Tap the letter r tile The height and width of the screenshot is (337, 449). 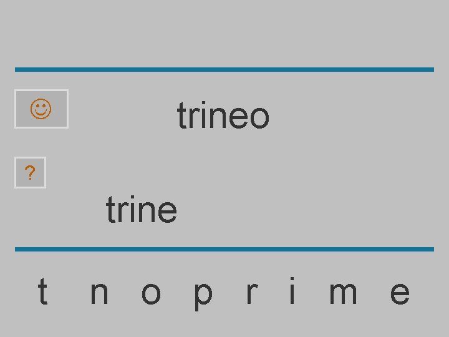(252, 293)
